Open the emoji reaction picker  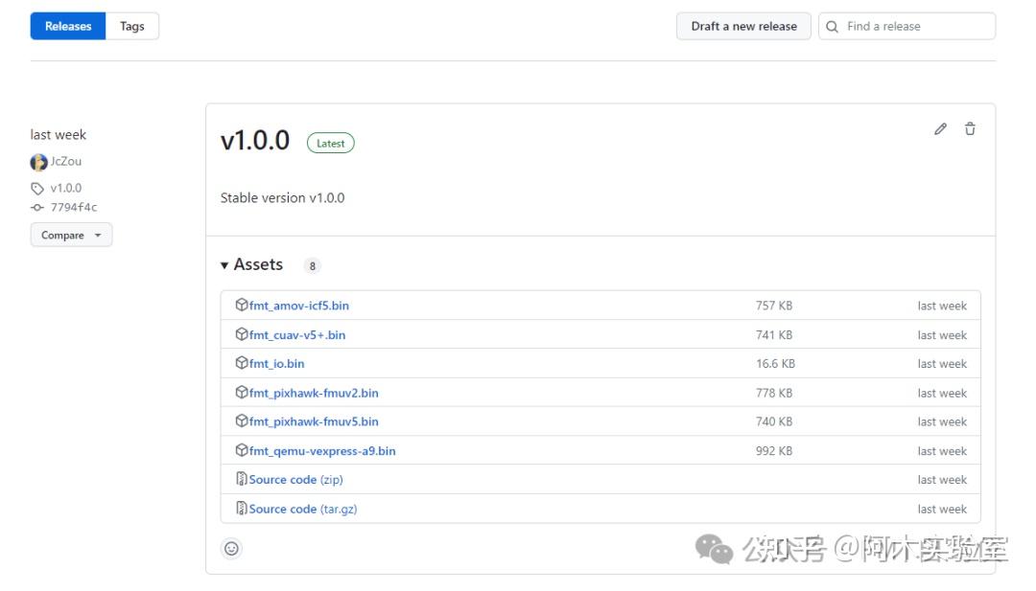coord(231,548)
